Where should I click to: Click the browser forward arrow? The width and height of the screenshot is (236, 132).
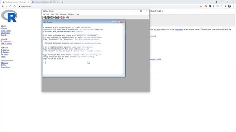click(x=7, y=7)
